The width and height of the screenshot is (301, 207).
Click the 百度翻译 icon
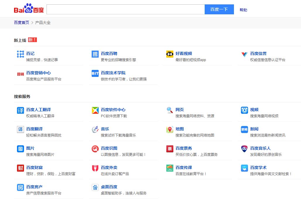coord(20,130)
